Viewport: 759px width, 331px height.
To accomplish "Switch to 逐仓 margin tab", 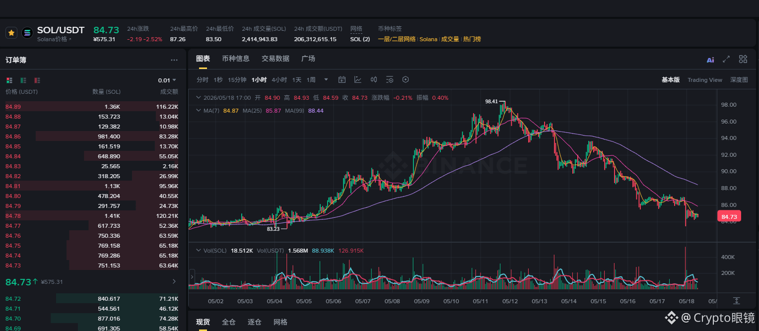I will [x=255, y=322].
